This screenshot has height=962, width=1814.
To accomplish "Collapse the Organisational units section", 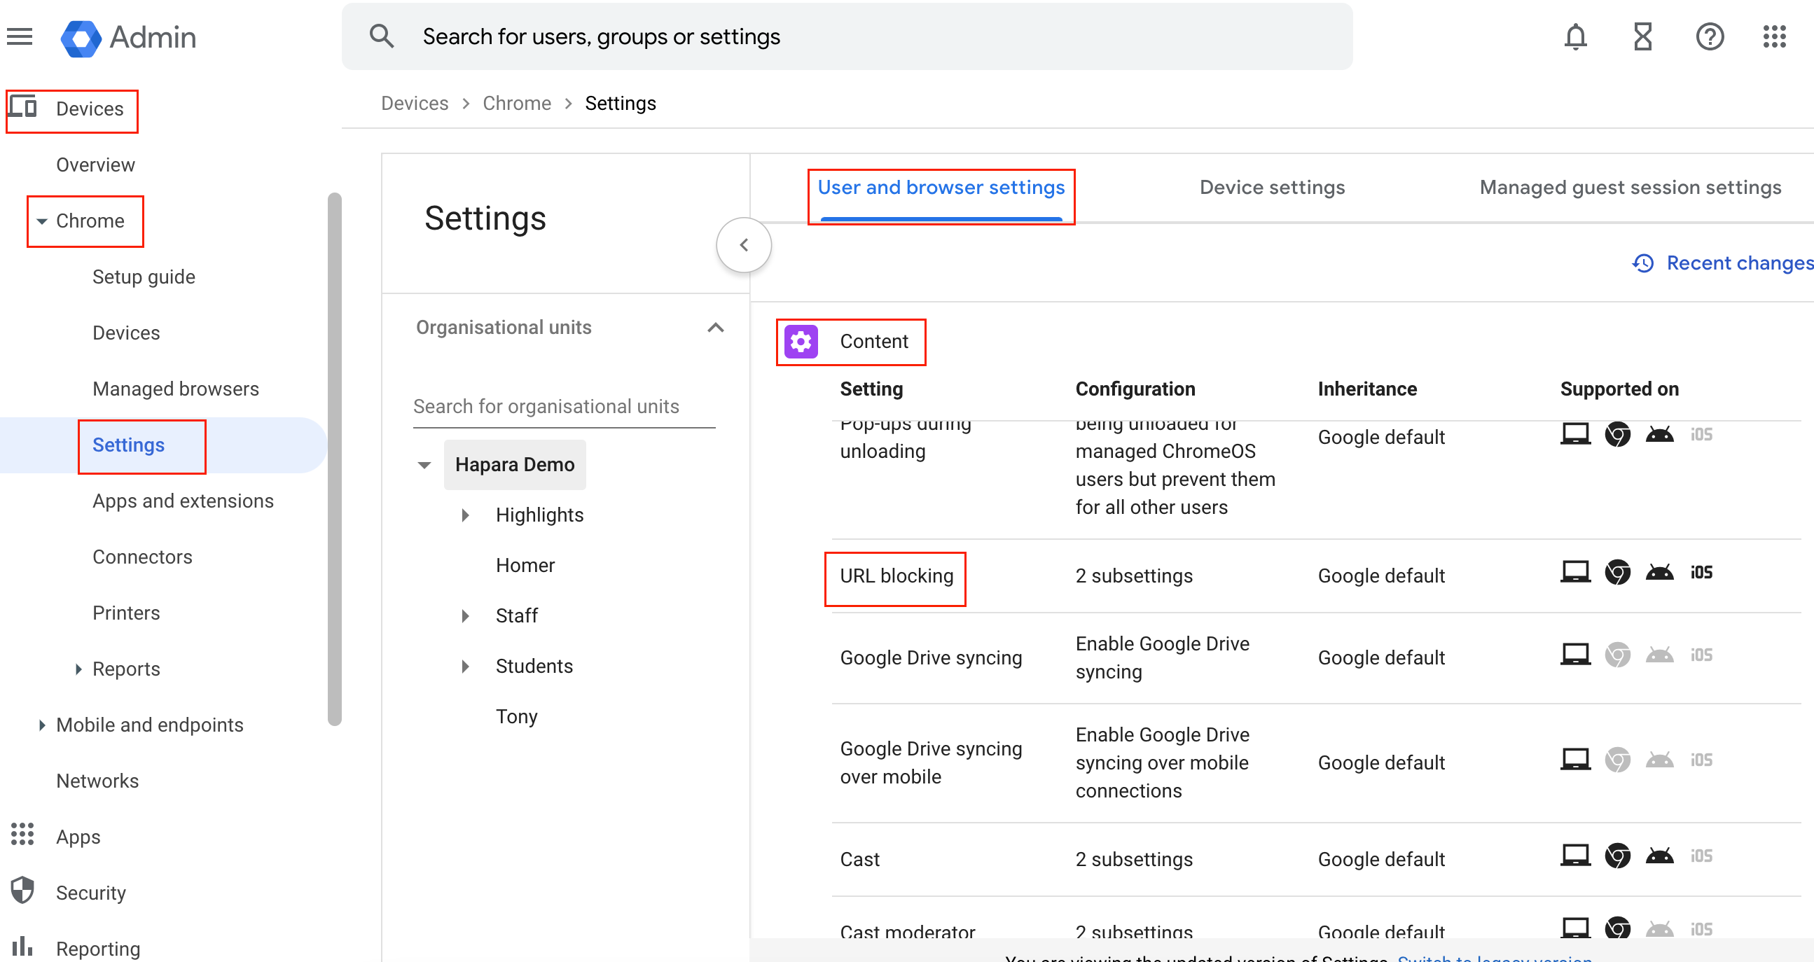I will (x=715, y=327).
